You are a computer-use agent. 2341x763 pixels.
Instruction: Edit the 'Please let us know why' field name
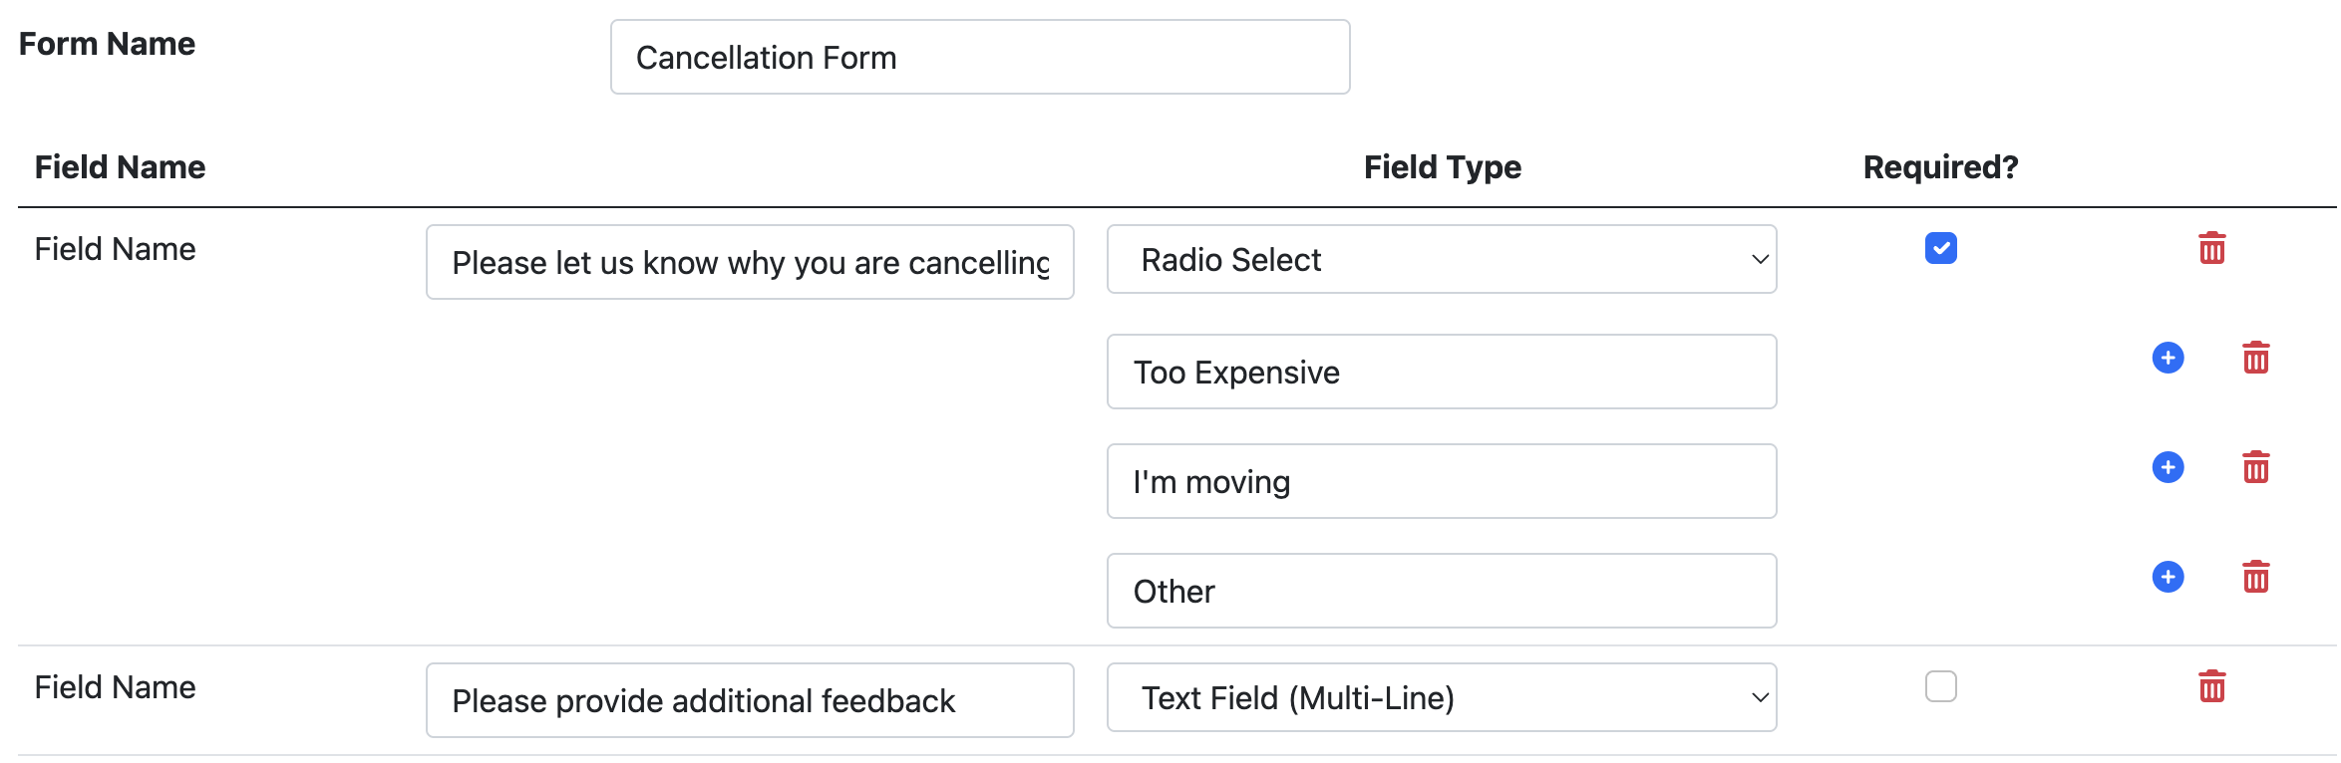[x=749, y=263]
